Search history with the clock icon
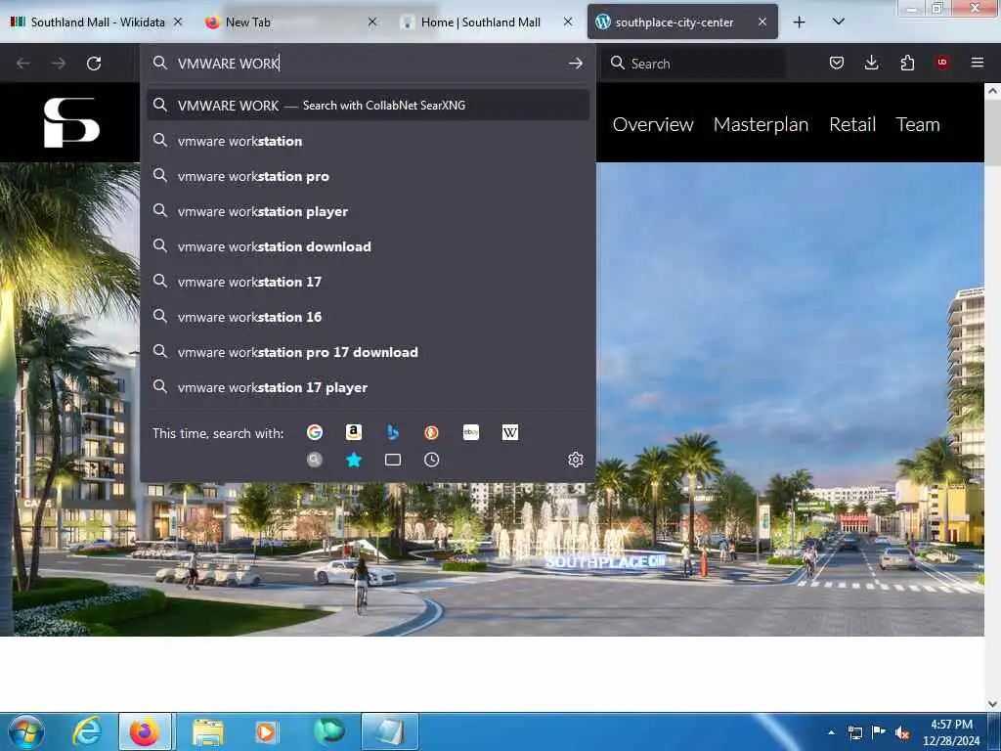The image size is (1001, 751). pos(431,460)
